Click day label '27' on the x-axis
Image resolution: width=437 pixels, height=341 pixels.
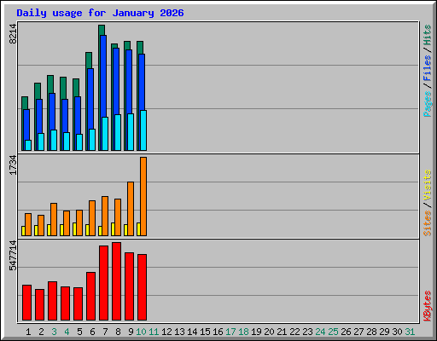point(358,332)
